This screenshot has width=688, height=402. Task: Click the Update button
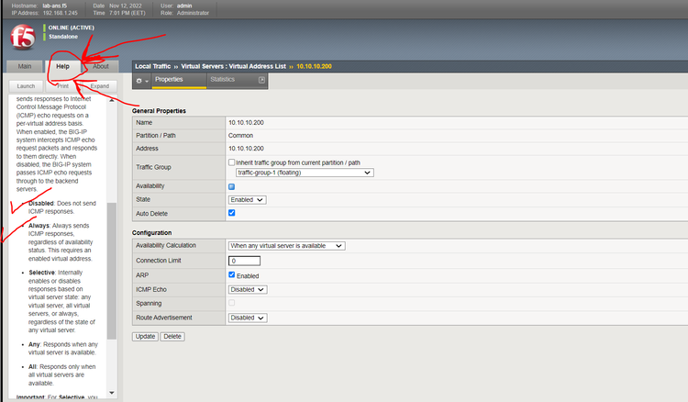[145, 337]
